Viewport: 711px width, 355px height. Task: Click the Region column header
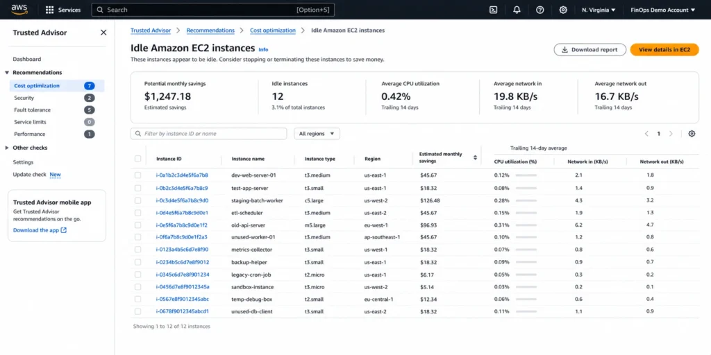(x=372, y=159)
